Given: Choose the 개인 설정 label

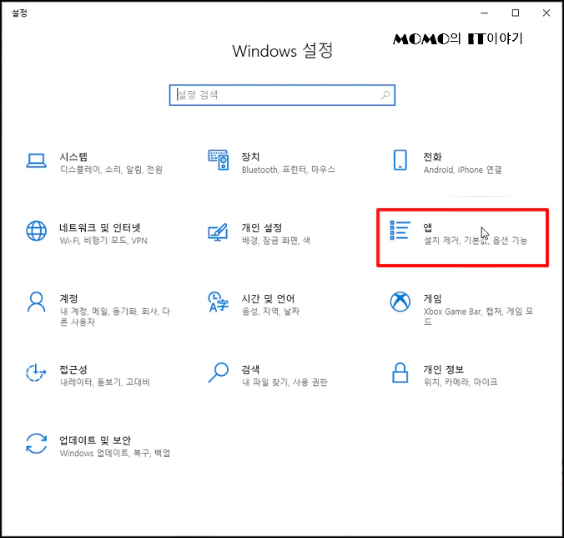Looking at the screenshot, I should click(x=261, y=227).
